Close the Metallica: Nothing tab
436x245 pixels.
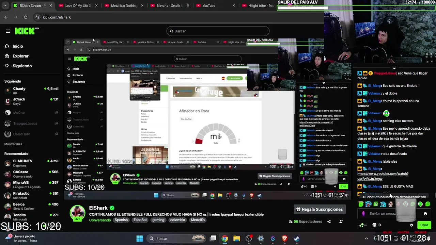142,5
